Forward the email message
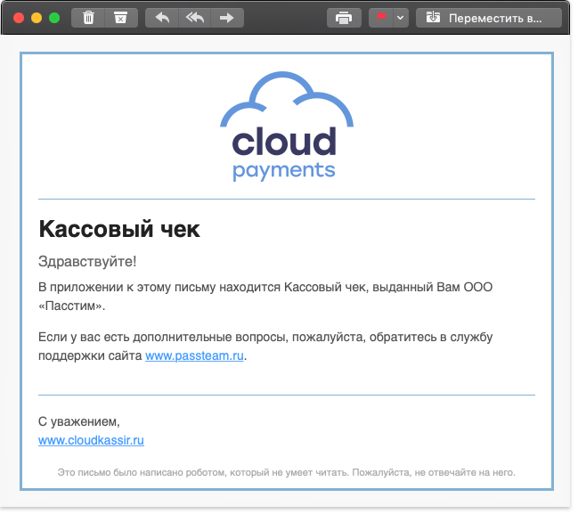 [x=227, y=18]
